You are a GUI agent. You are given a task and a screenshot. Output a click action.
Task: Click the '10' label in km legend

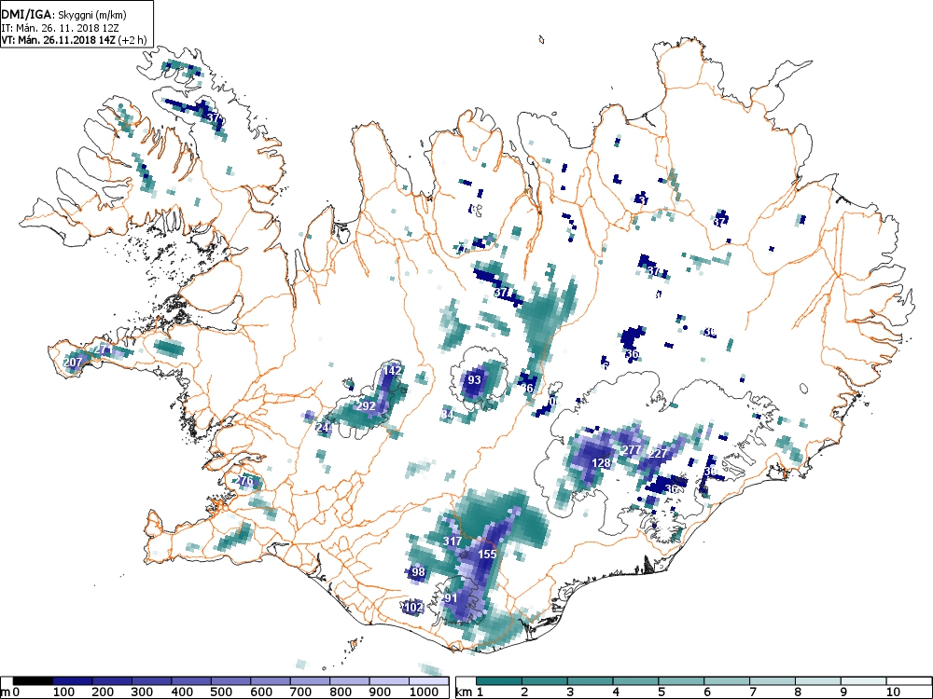[893, 692]
